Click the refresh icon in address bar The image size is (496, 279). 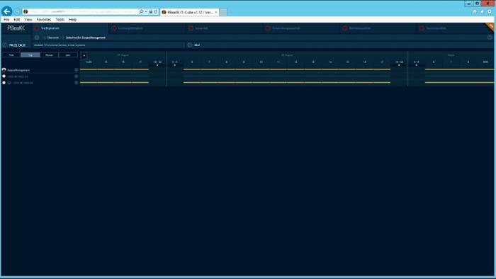pos(156,12)
